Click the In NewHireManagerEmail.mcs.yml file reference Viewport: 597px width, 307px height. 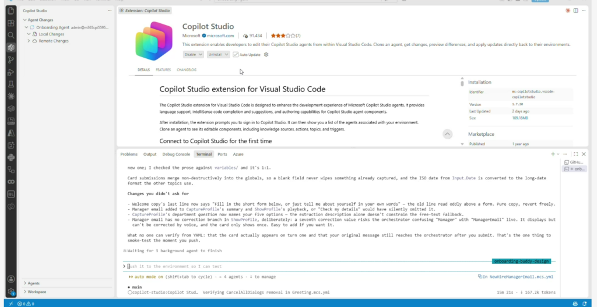pyautogui.click(x=515, y=277)
